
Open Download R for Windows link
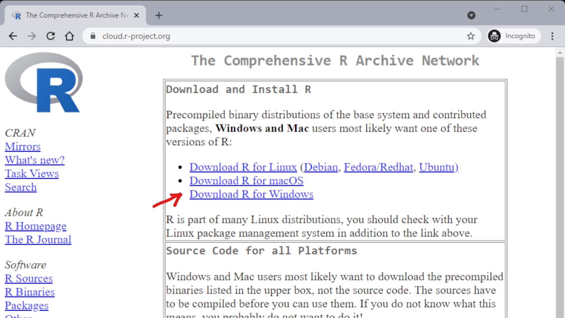(251, 194)
